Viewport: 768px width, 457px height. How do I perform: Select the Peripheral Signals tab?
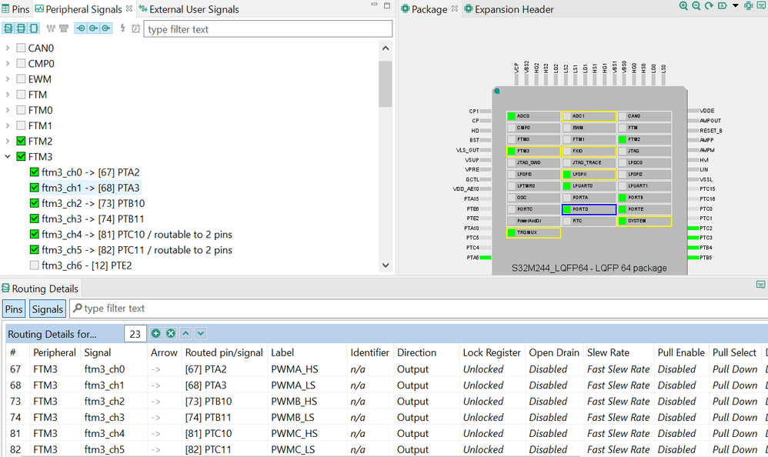point(78,8)
